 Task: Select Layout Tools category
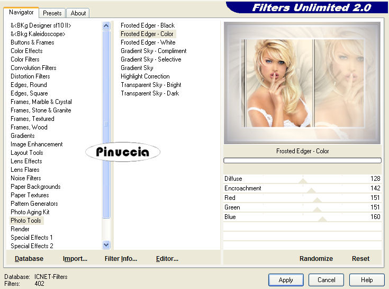pos(27,153)
